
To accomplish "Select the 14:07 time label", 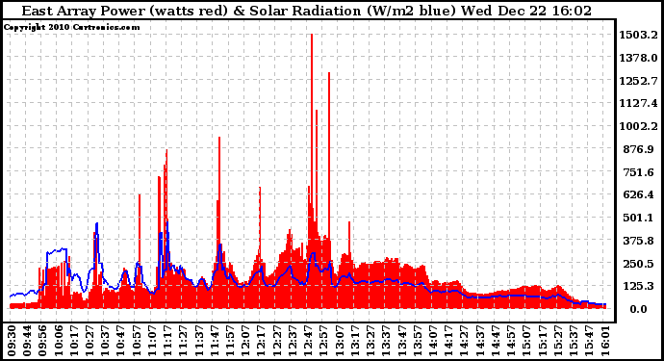I will click(433, 341).
